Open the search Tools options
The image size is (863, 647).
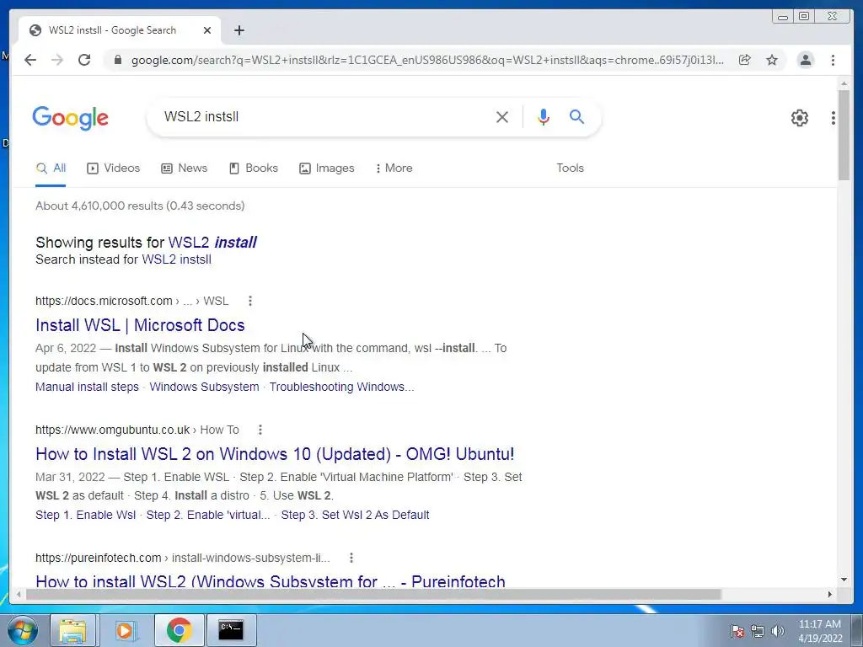(570, 168)
